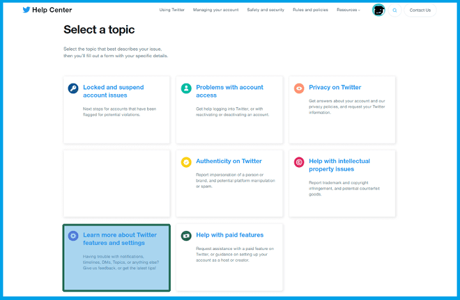Expand the Resources dropdown
The height and width of the screenshot is (300, 460).
(x=348, y=10)
